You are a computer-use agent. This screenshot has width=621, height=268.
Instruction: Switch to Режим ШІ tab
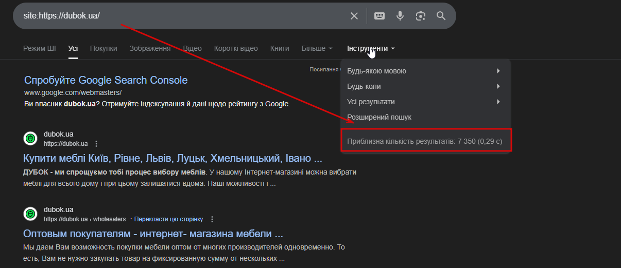click(x=40, y=48)
